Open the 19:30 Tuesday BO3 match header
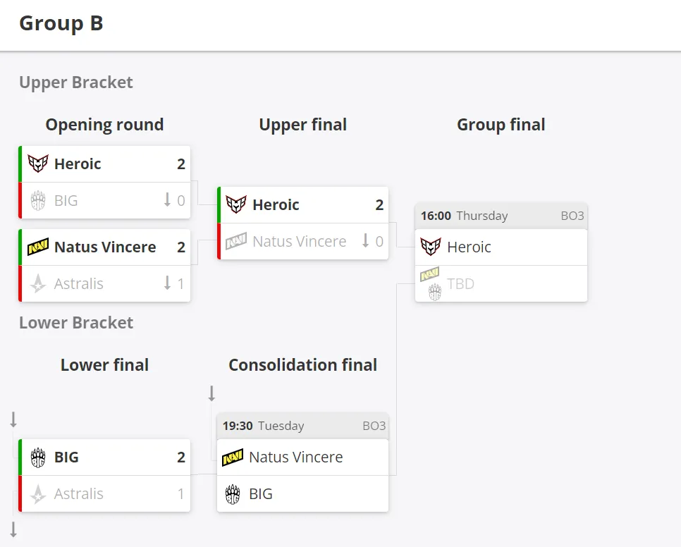The height and width of the screenshot is (547, 681). click(x=302, y=426)
